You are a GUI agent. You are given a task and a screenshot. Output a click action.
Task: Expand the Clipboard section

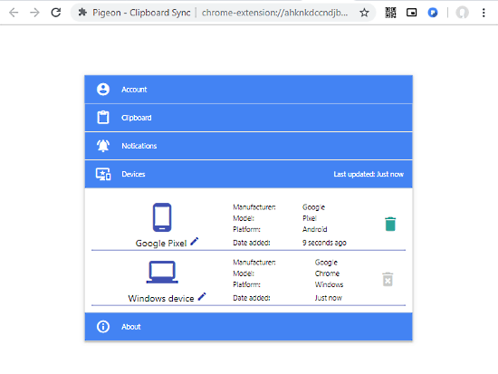[248, 118]
